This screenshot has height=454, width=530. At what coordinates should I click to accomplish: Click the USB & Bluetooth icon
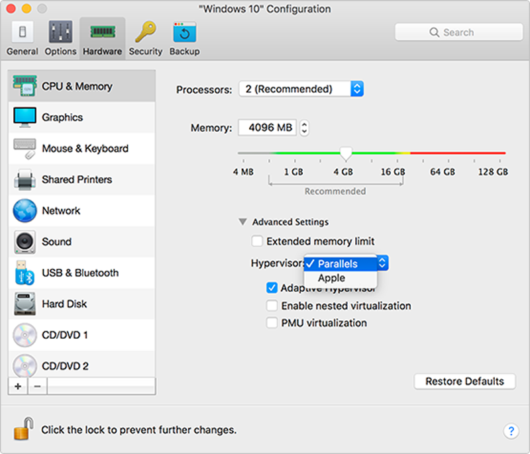[x=25, y=273]
